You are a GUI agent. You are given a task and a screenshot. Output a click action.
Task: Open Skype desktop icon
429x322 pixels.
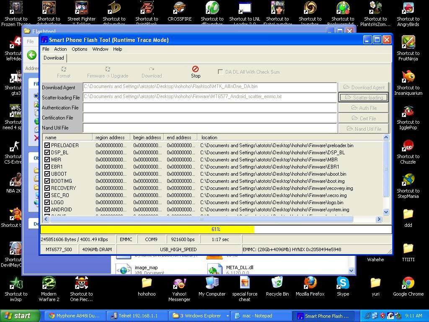(x=343, y=283)
